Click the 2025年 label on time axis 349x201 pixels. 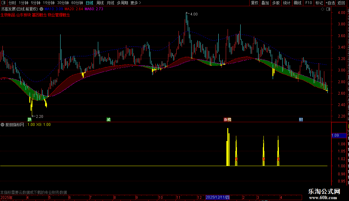click(6, 197)
